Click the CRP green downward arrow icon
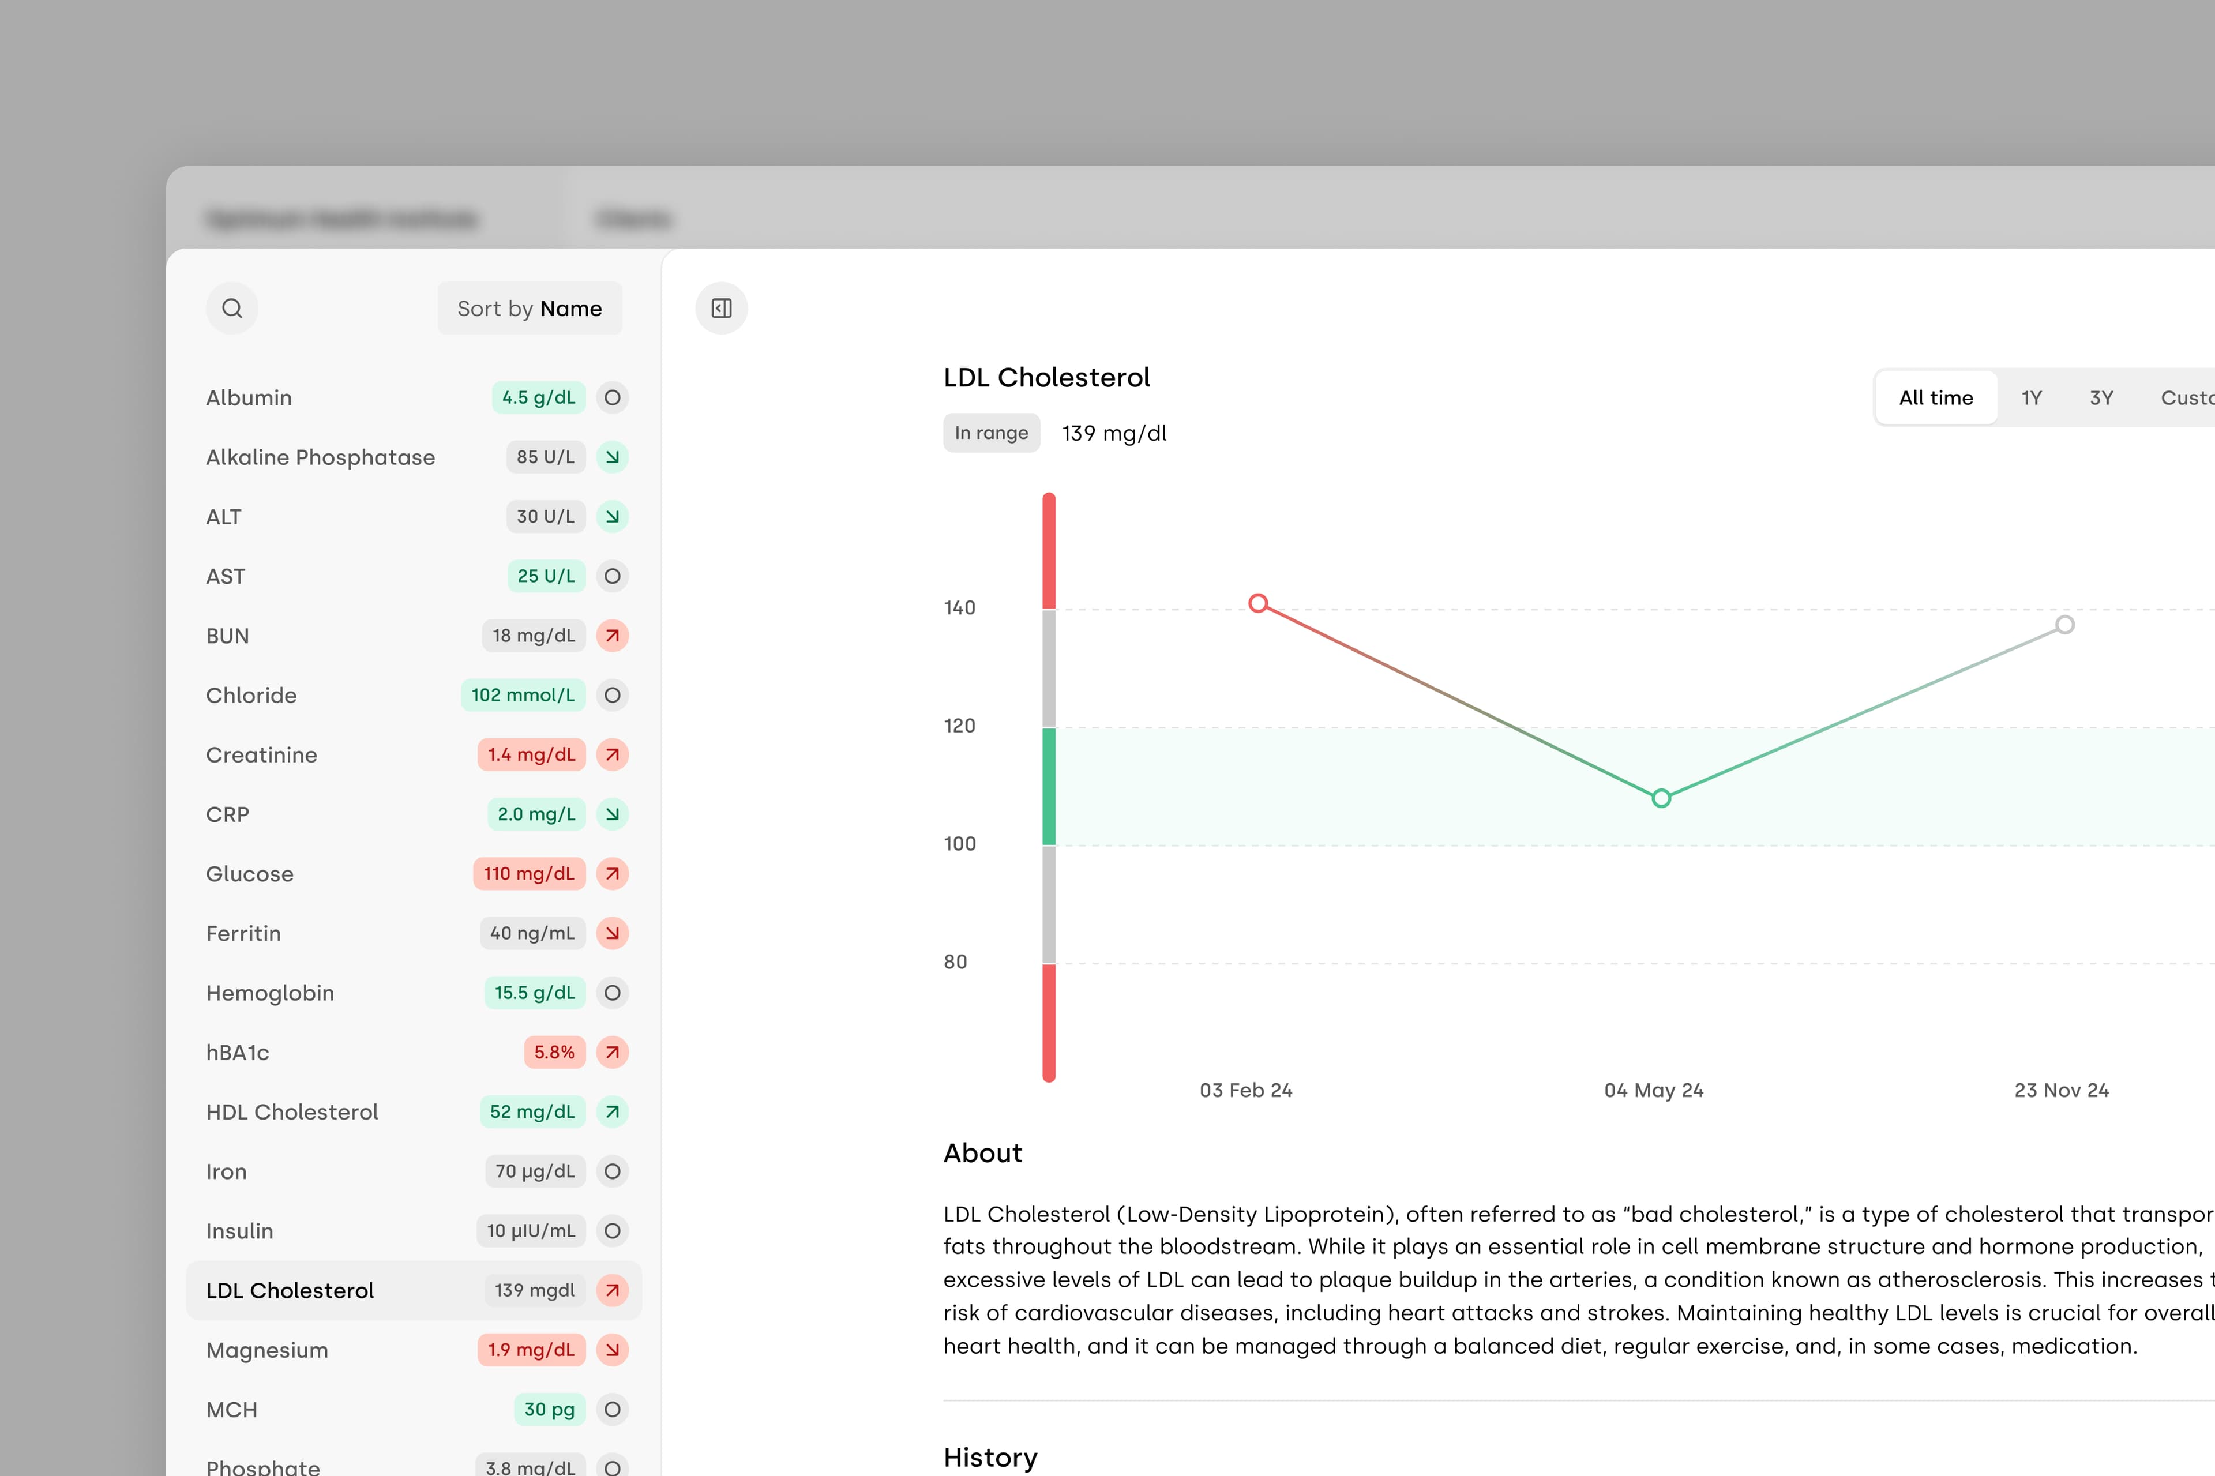2215x1476 pixels. click(x=612, y=814)
